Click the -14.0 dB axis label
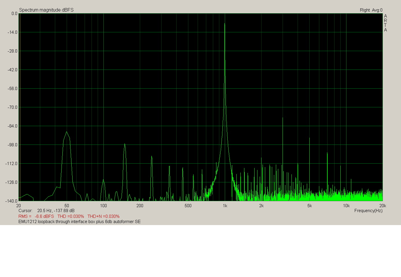The image size is (401, 277). pyautogui.click(x=12, y=32)
